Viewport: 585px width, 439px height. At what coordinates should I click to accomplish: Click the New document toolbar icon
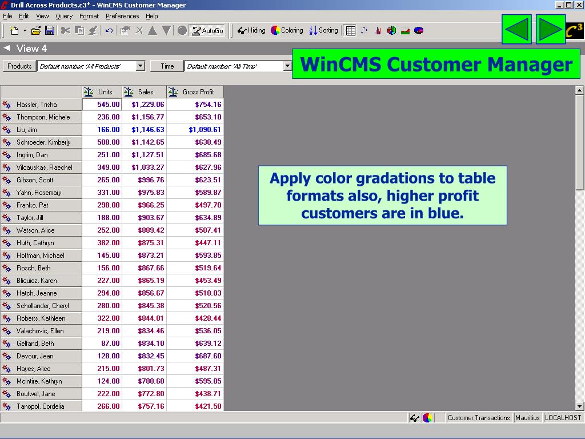tap(14, 31)
